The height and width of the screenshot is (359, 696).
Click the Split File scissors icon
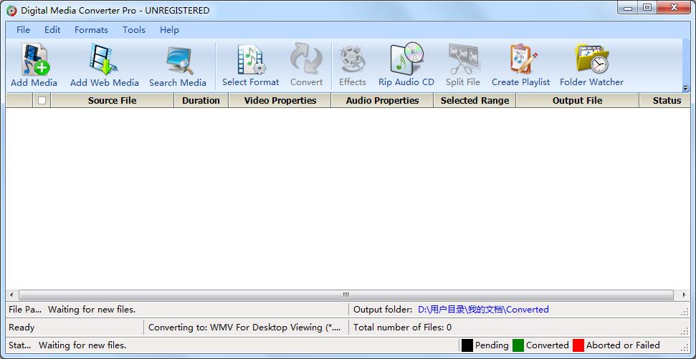(x=462, y=60)
